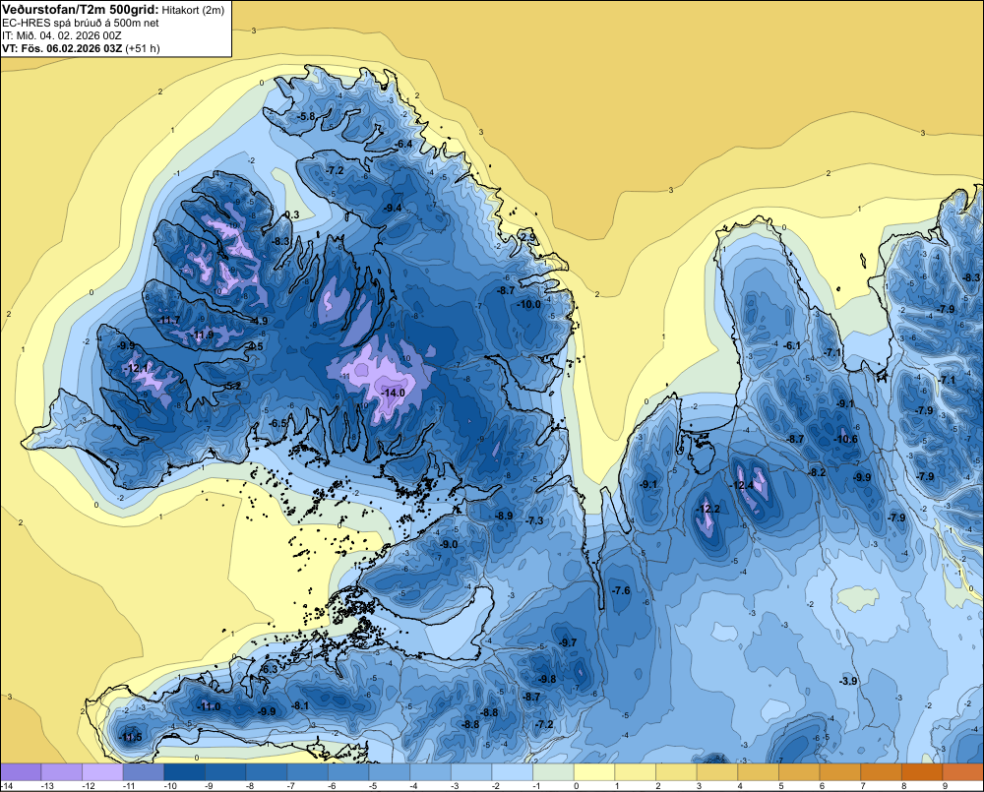Click the -8.9 temperature value

click(x=503, y=516)
